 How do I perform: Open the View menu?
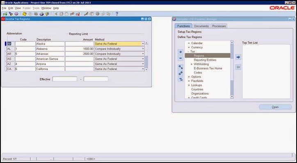pyautogui.click(x=18, y=8)
